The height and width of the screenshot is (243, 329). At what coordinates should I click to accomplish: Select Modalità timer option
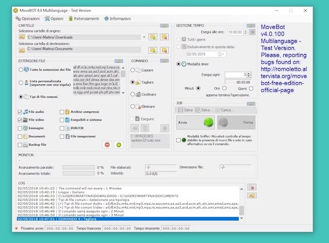coord(179,64)
